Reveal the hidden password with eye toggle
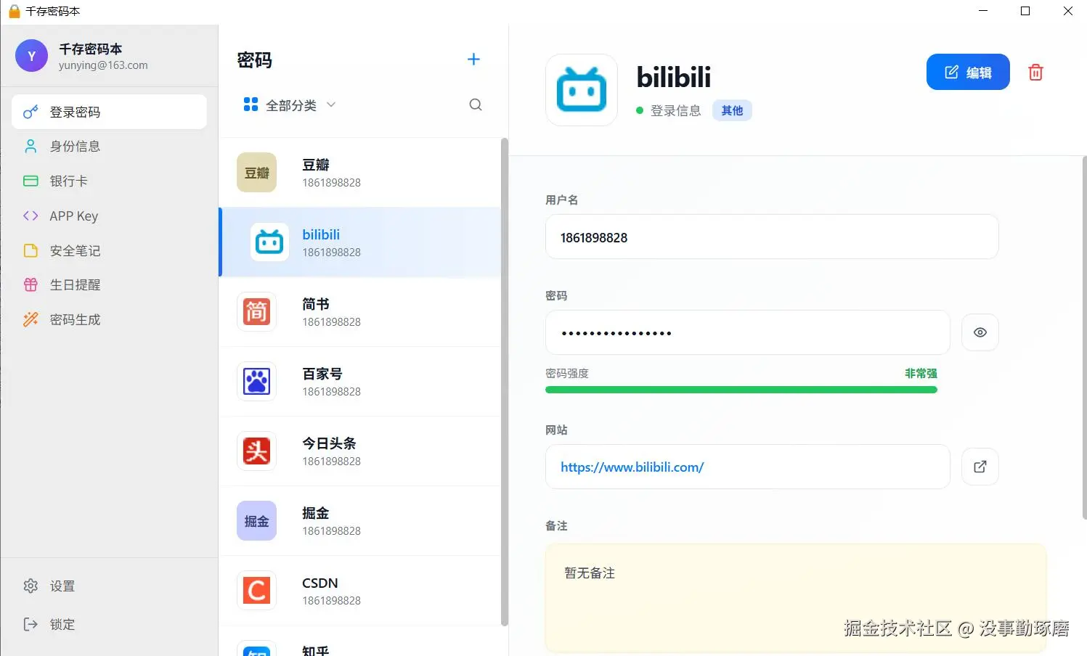Screen dimensions: 1087x656 [x=980, y=332]
